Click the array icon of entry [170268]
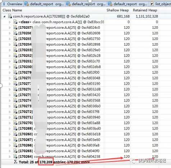The width and height of the screenshot is (171, 168). click(15, 134)
